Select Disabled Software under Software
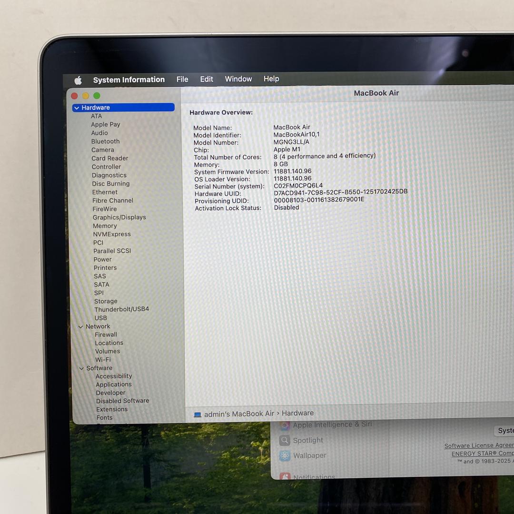Viewport: 514px width, 514px height. 122,401
